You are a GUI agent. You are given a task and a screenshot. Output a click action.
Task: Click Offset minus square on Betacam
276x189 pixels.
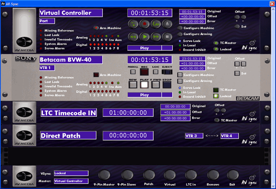click(243, 64)
